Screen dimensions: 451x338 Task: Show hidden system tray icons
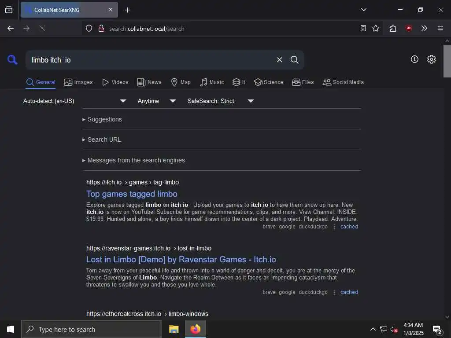point(373,329)
